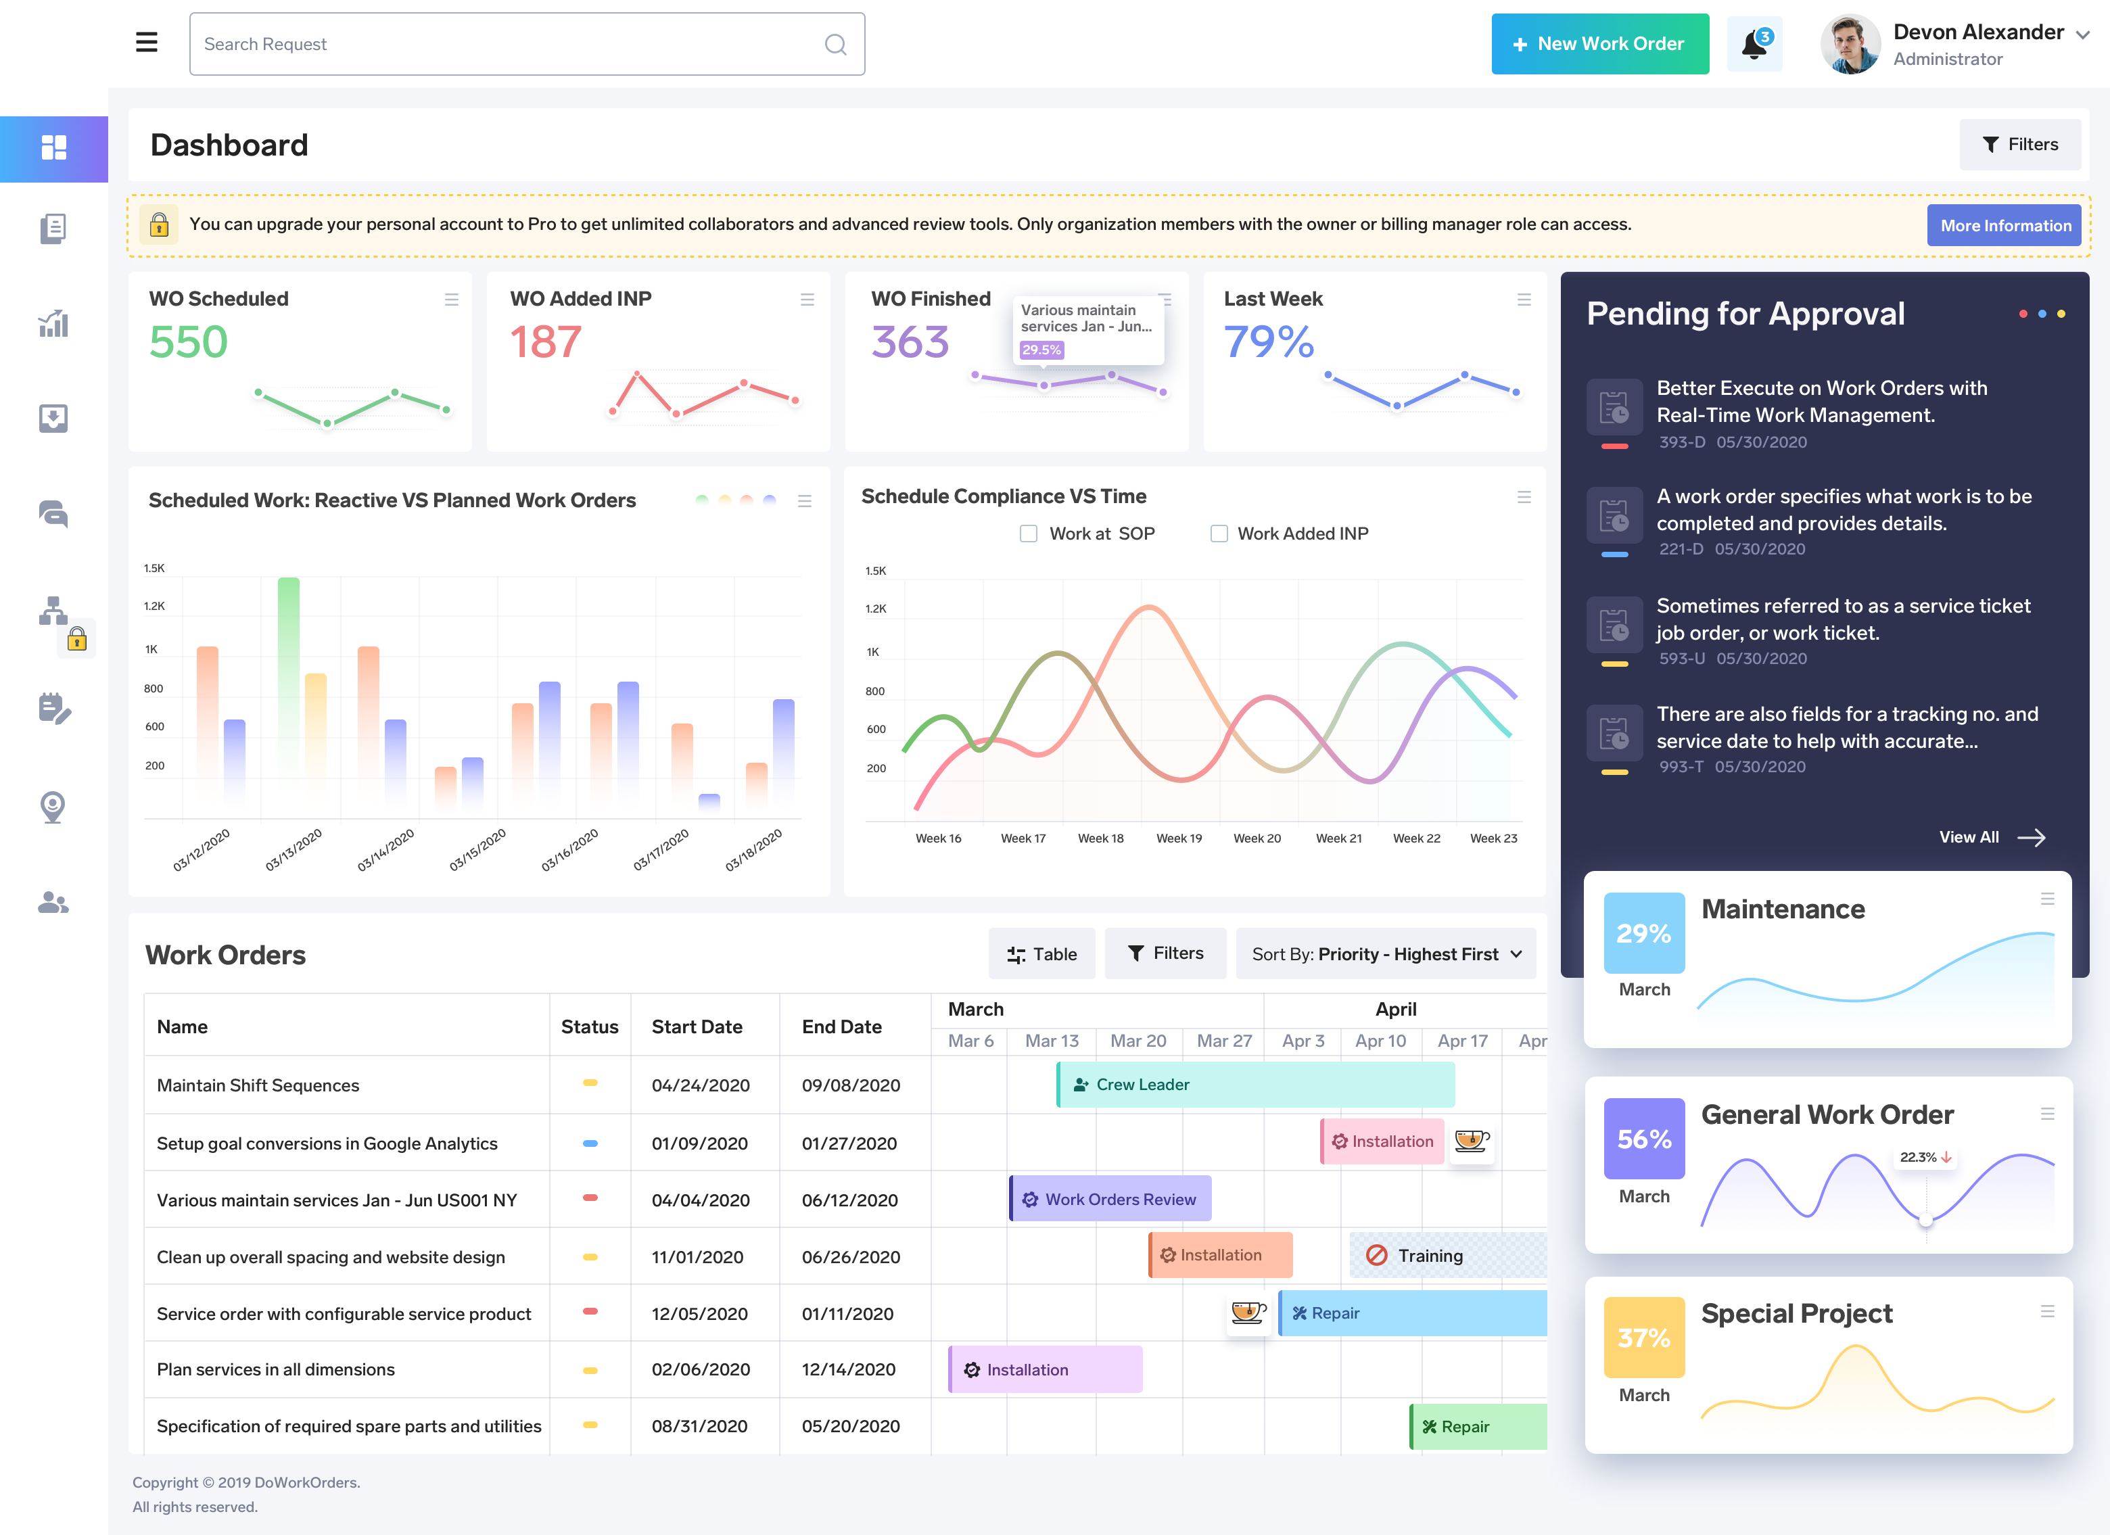2110x1535 pixels.
Task: Open the location pin sidebar icon
Action: point(53,807)
